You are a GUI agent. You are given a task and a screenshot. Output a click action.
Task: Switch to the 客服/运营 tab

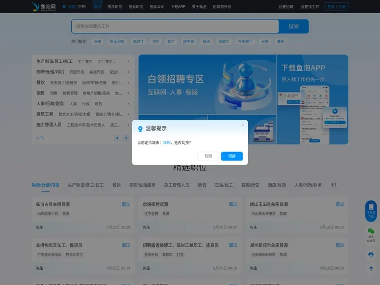(250, 185)
